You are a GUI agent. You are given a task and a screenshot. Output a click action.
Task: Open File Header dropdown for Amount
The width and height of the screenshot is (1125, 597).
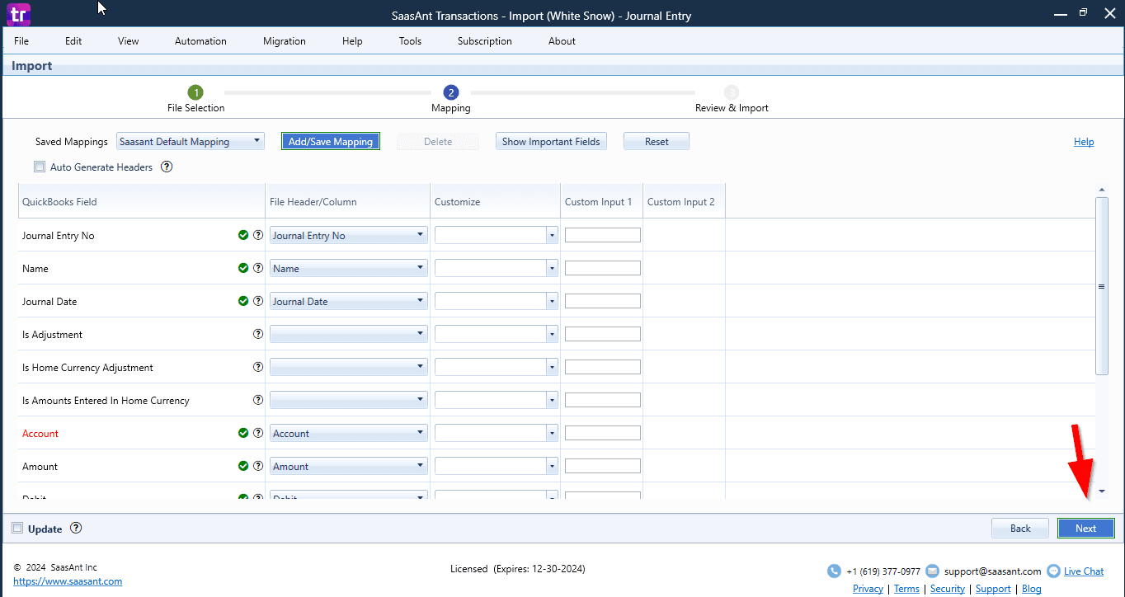pyautogui.click(x=349, y=466)
